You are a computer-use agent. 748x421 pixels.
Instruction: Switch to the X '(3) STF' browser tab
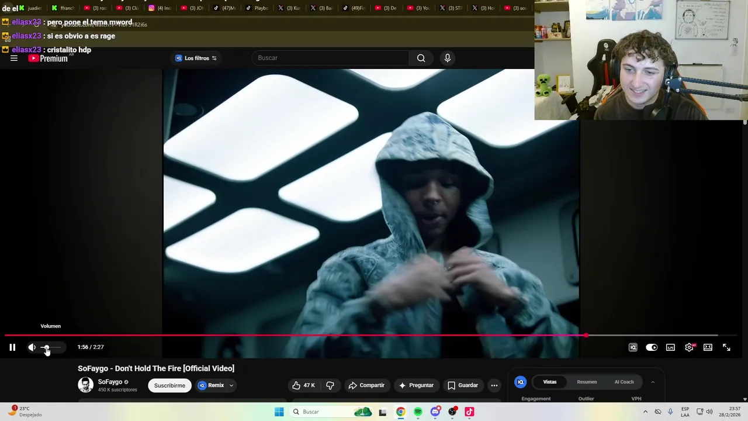[450, 8]
